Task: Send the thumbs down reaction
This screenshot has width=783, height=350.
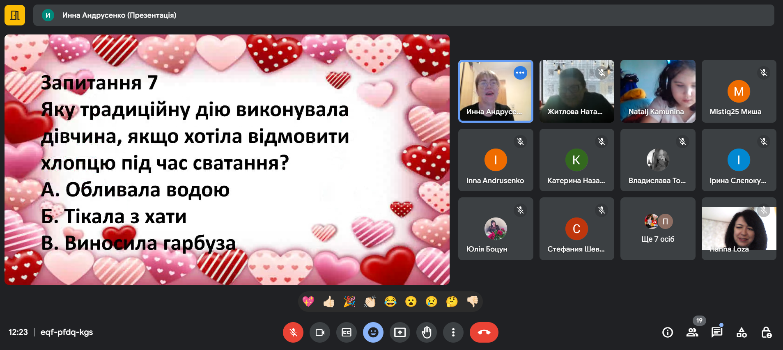Action: (x=473, y=302)
